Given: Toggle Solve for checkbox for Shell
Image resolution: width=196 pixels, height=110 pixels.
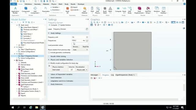Looking at the screenshot, I should [72, 70].
